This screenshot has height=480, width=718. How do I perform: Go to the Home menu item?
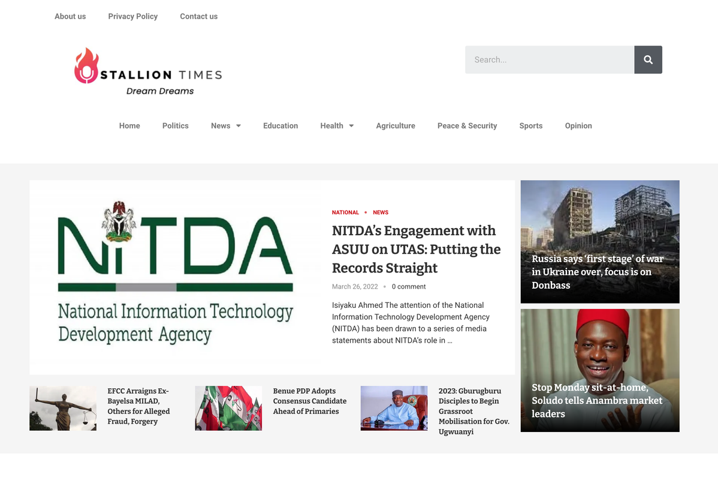(129, 125)
